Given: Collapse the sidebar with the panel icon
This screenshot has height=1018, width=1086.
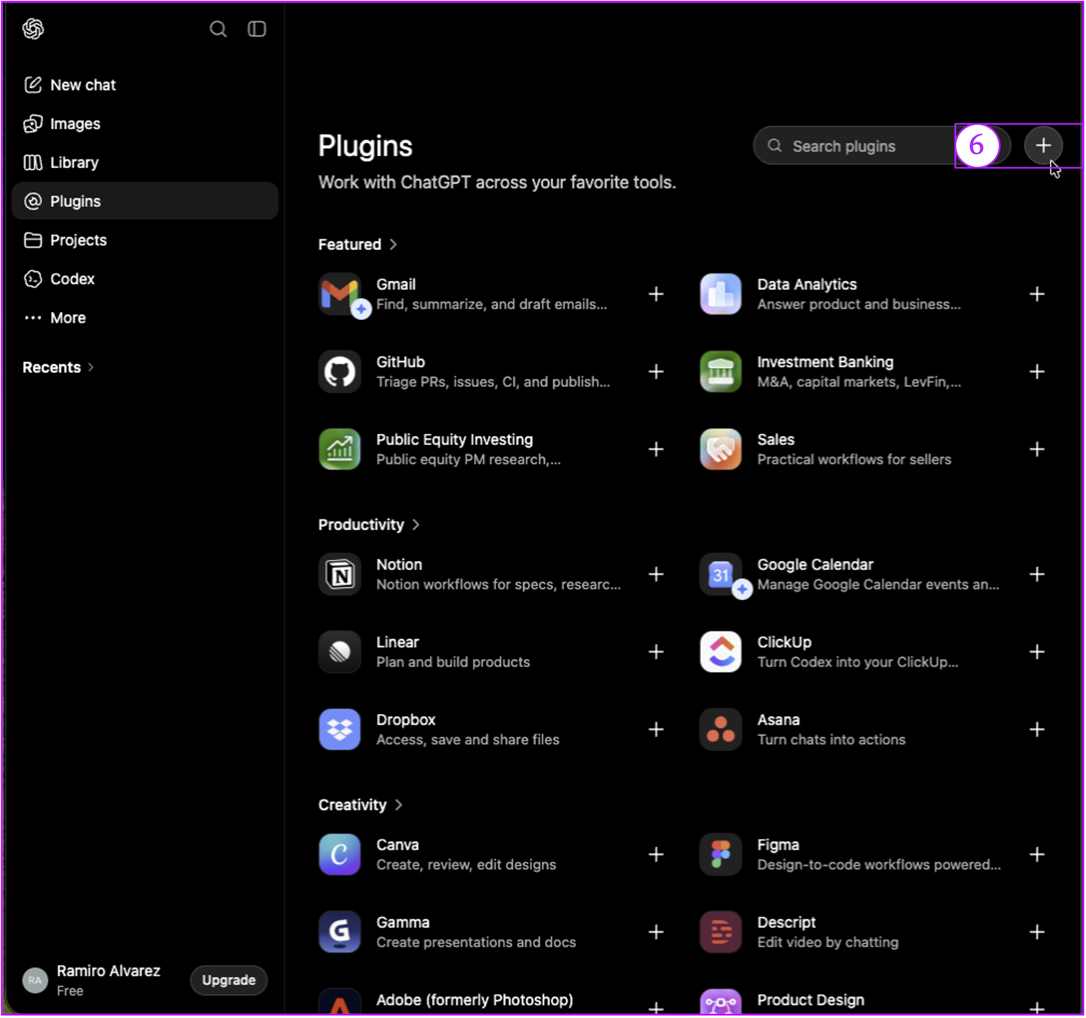Looking at the screenshot, I should (x=257, y=29).
